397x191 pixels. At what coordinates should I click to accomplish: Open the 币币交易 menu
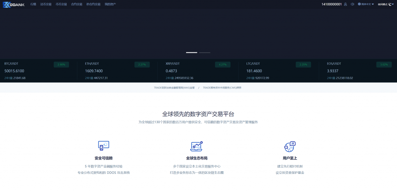coord(61,4)
